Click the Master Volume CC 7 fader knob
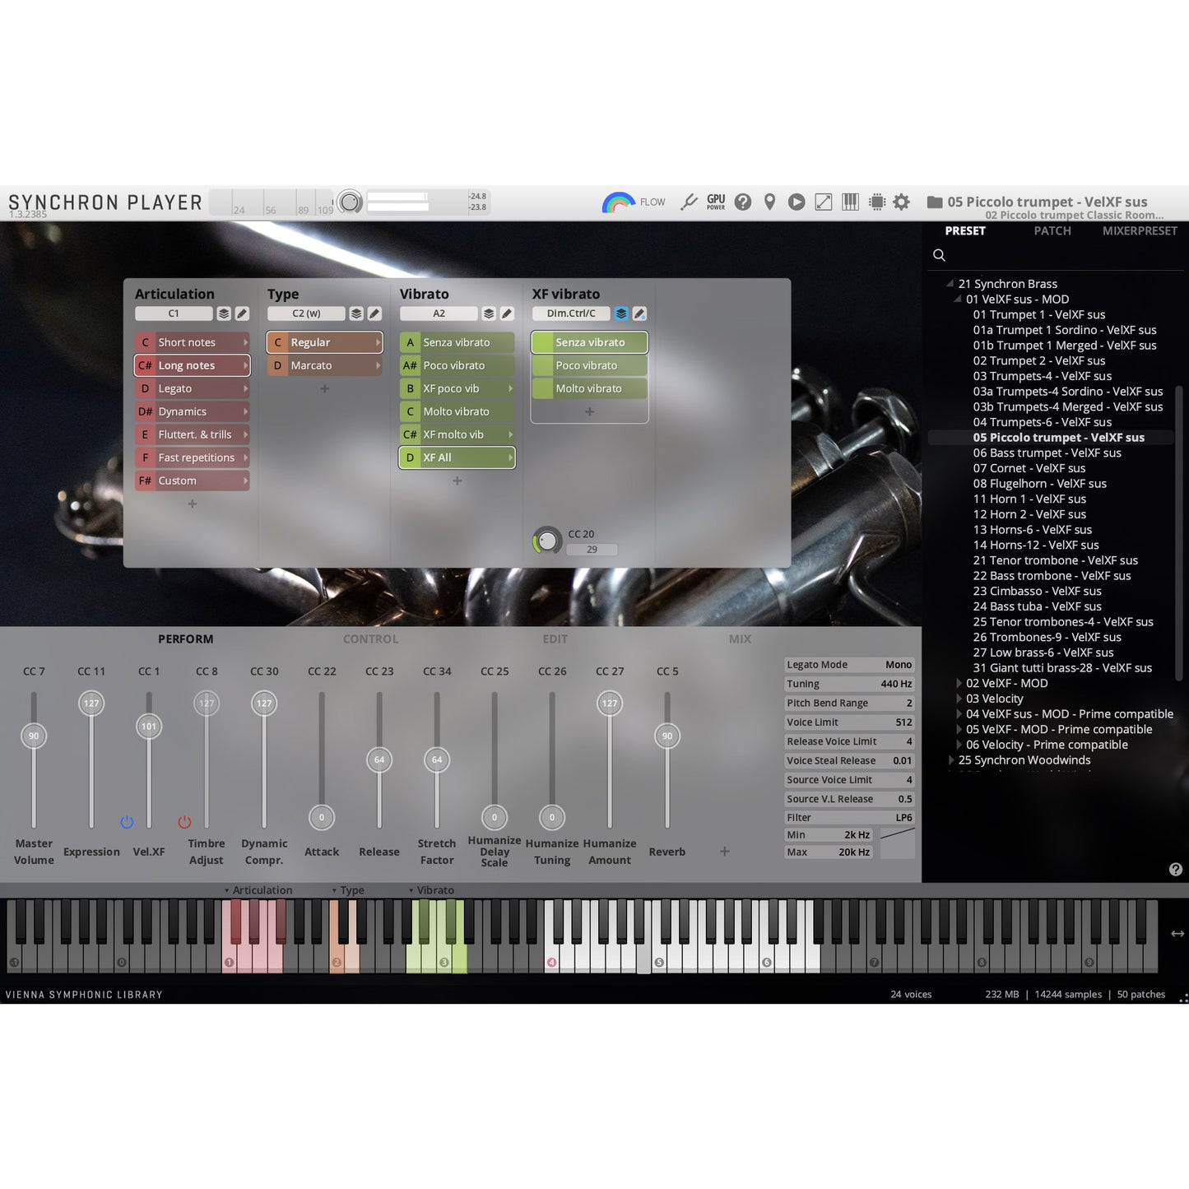Viewport: 1189px width, 1189px height. coord(34,736)
